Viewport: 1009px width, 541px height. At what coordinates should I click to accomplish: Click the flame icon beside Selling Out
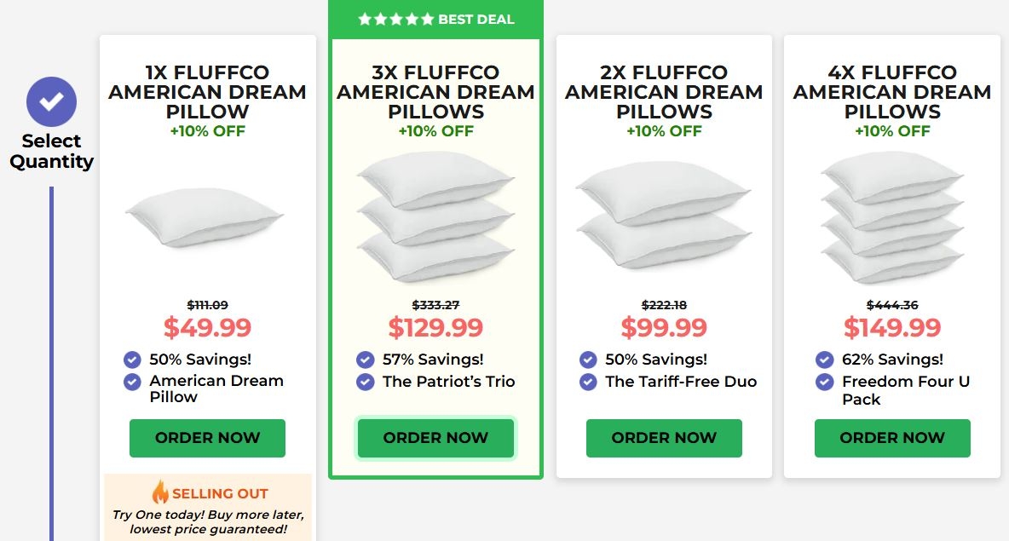coord(160,492)
